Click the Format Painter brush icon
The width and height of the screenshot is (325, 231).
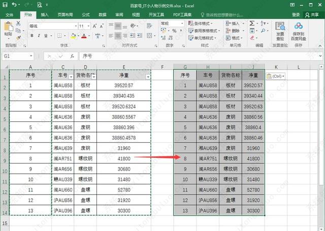click(18, 38)
